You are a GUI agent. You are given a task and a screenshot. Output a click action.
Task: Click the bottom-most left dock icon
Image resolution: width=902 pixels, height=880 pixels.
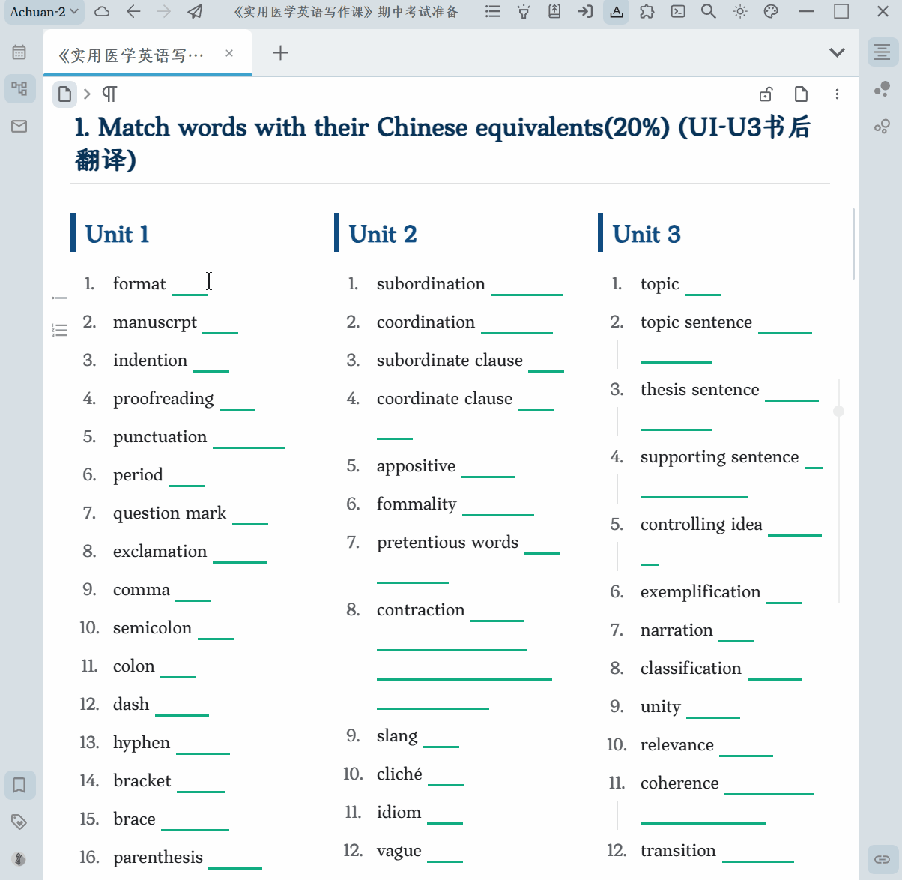point(19,859)
